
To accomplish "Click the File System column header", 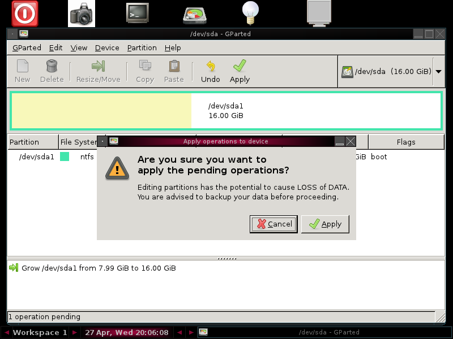I will click(78, 142).
